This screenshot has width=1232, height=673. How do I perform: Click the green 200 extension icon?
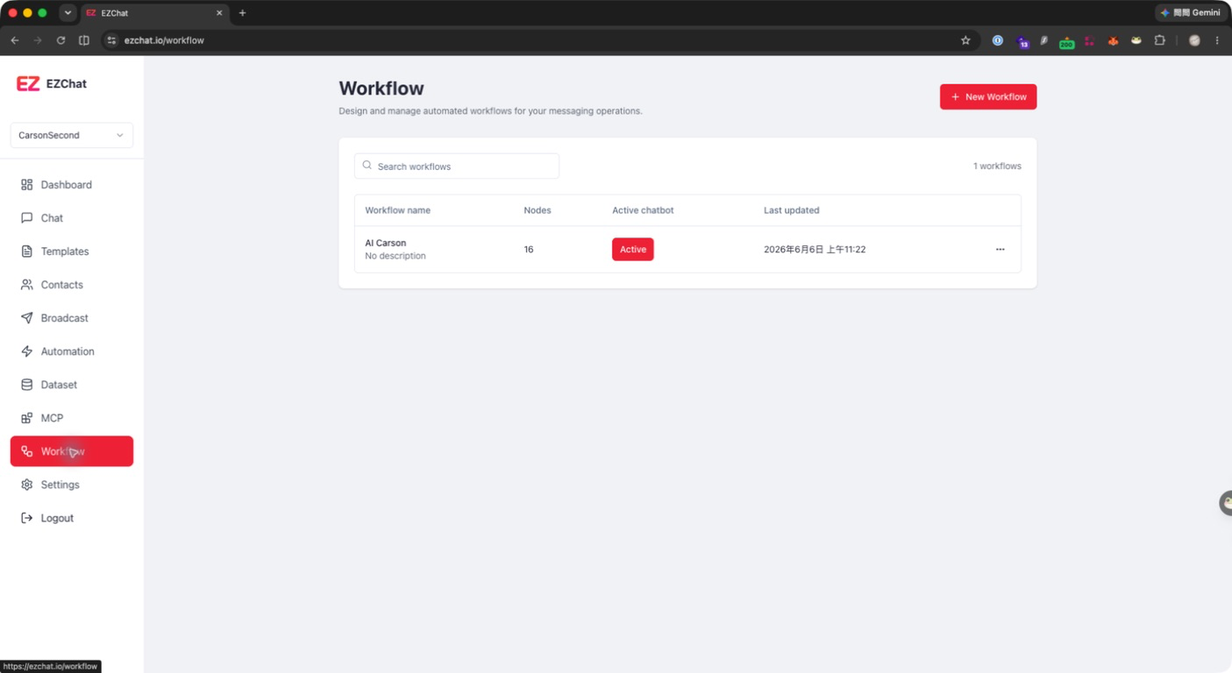[x=1066, y=41]
